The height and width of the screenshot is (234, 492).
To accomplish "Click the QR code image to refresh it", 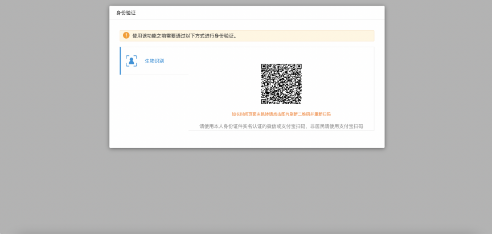I will click(x=281, y=84).
